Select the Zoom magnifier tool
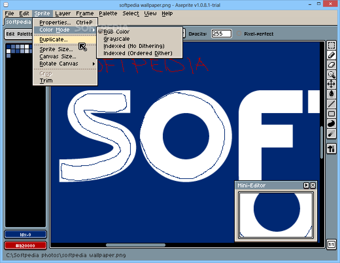340x263 pixels. (331, 75)
